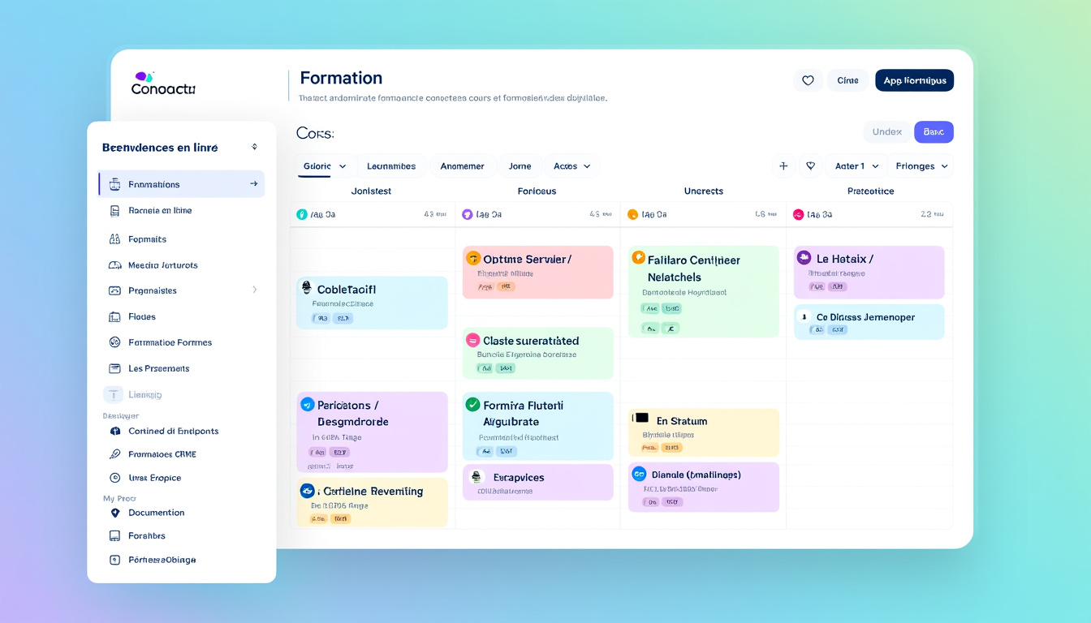1091x623 pixels.
Task: Open the CobleTaoifl card
Action: [372, 303]
